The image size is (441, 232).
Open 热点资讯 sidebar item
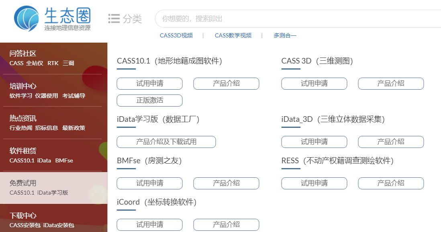pyautogui.click(x=23, y=118)
